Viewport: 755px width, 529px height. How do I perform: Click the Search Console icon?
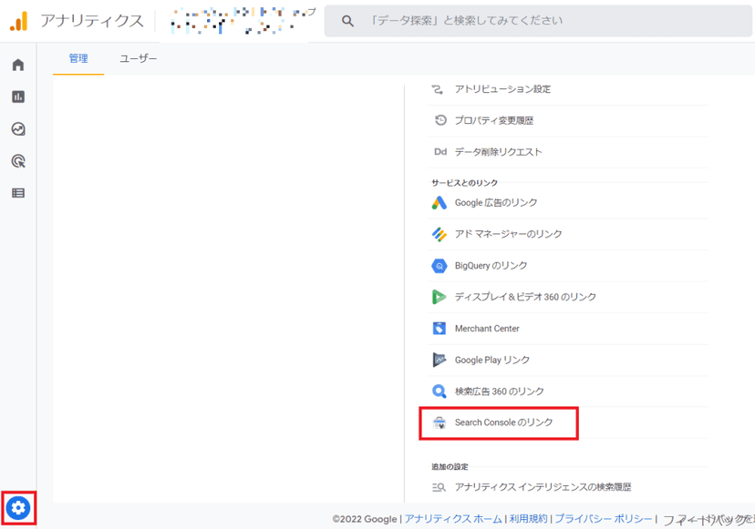[x=440, y=422]
